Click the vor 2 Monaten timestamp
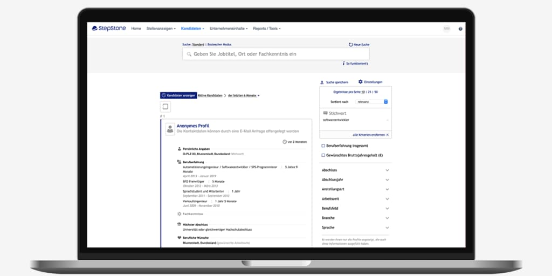 [x=297, y=142]
